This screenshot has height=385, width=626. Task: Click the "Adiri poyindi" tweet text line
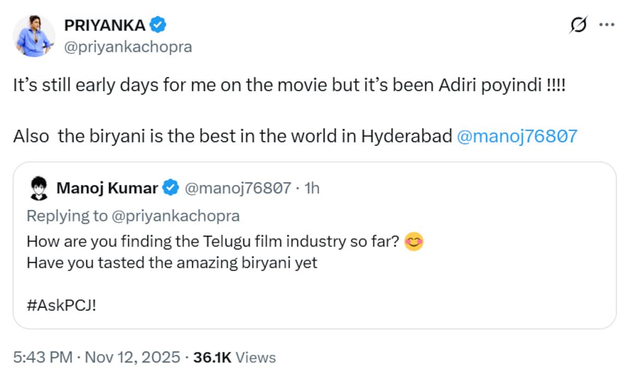(x=290, y=85)
